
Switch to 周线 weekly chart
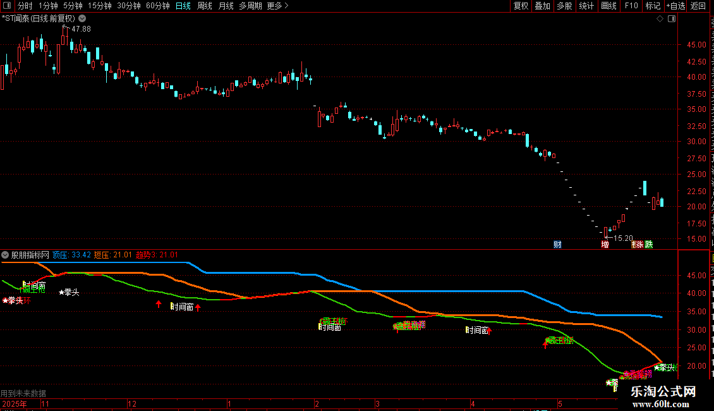(205, 6)
